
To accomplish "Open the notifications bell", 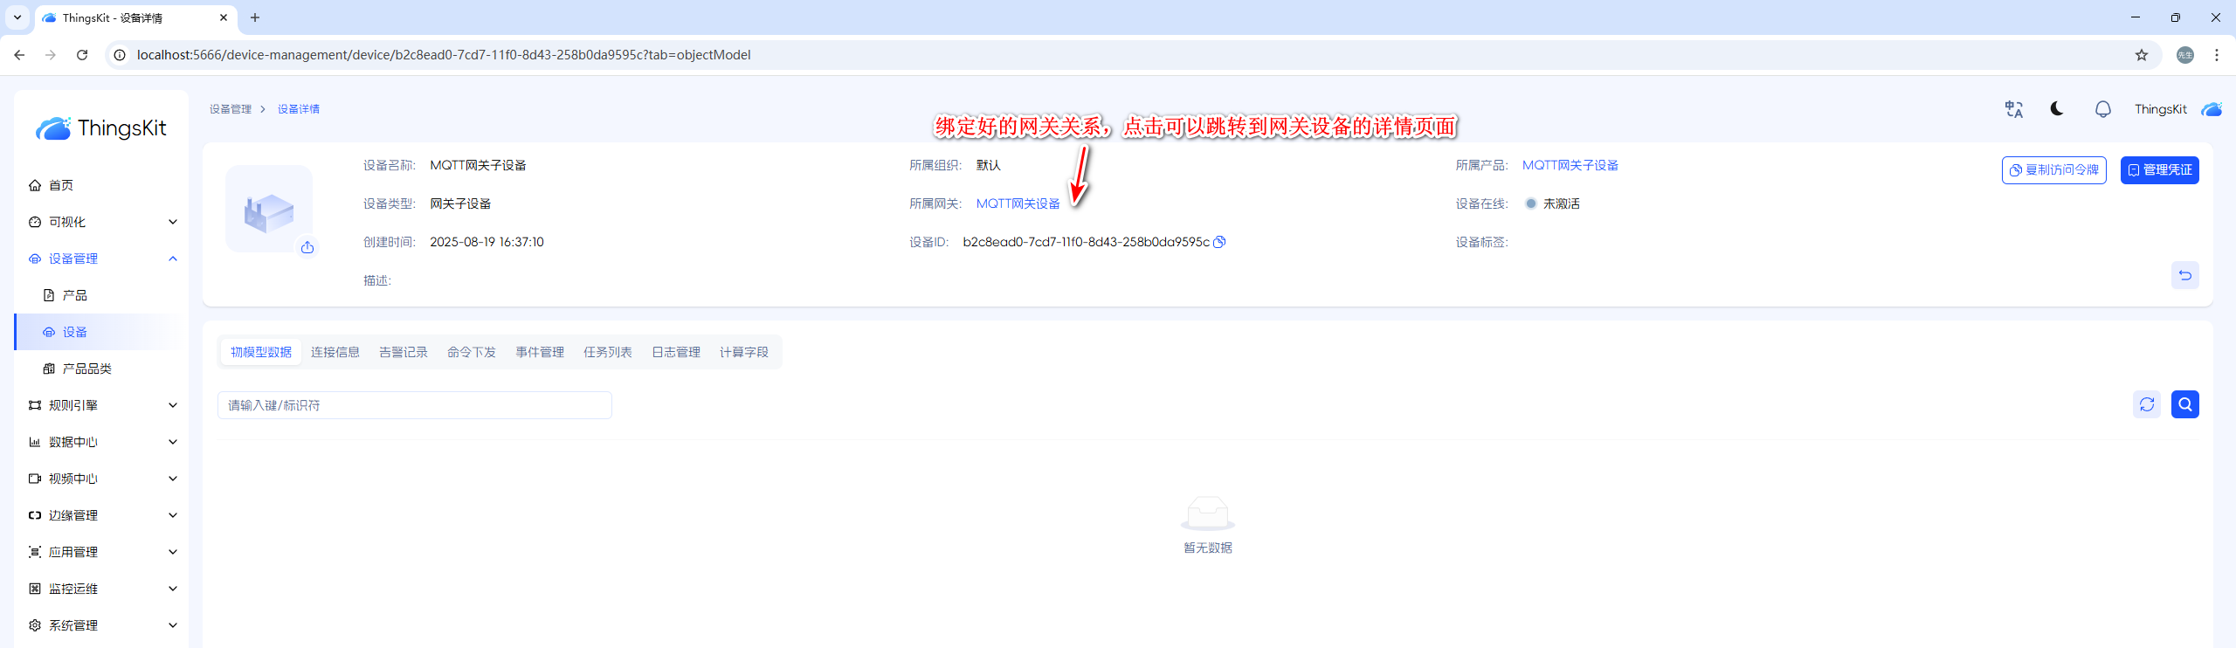I will tap(2102, 109).
